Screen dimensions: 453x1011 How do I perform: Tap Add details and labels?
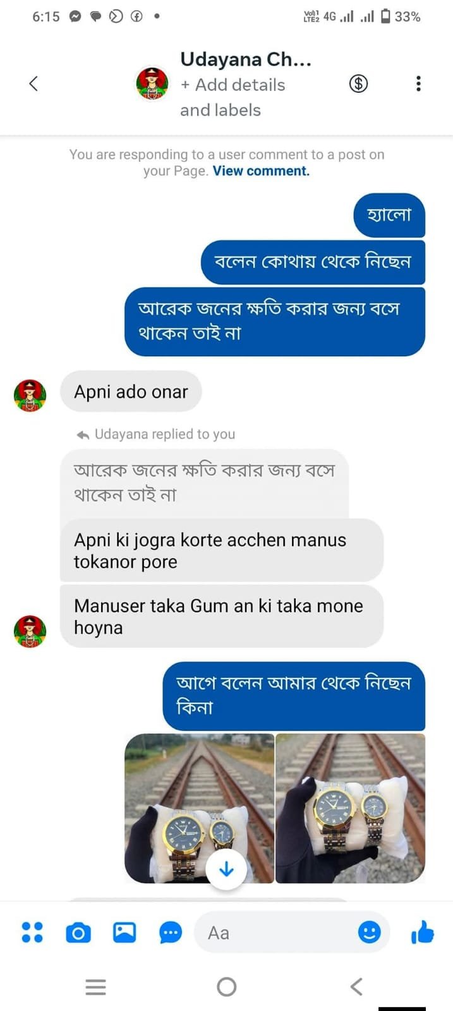[233, 97]
